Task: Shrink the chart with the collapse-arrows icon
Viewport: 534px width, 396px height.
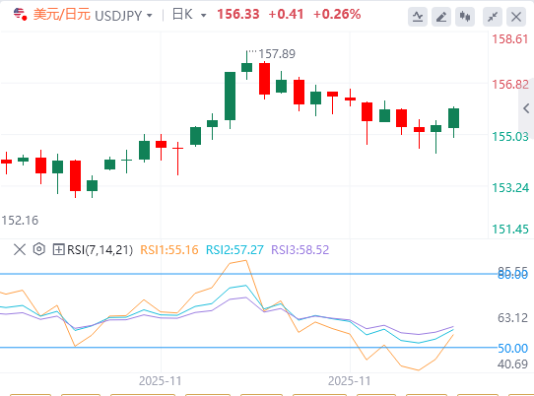Action: click(x=493, y=16)
